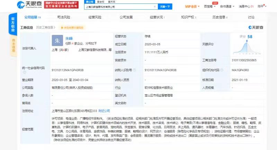
Task: Click the 核准日期 value 2021-01-19
Action: (x=240, y=80)
